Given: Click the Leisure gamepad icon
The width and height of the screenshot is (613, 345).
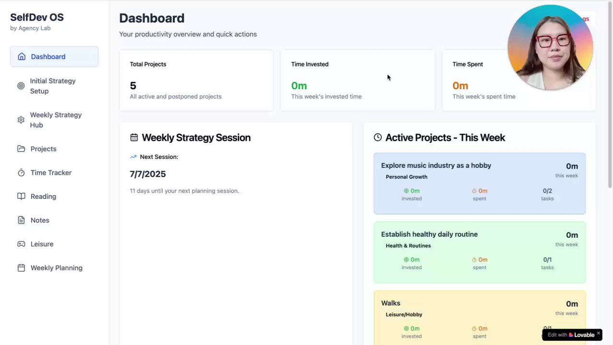Looking at the screenshot, I should click(x=21, y=244).
